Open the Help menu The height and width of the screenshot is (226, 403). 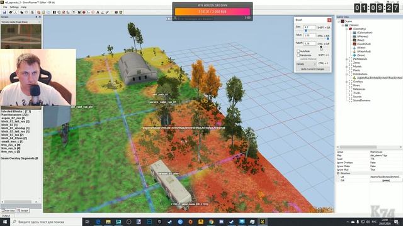click(24, 7)
